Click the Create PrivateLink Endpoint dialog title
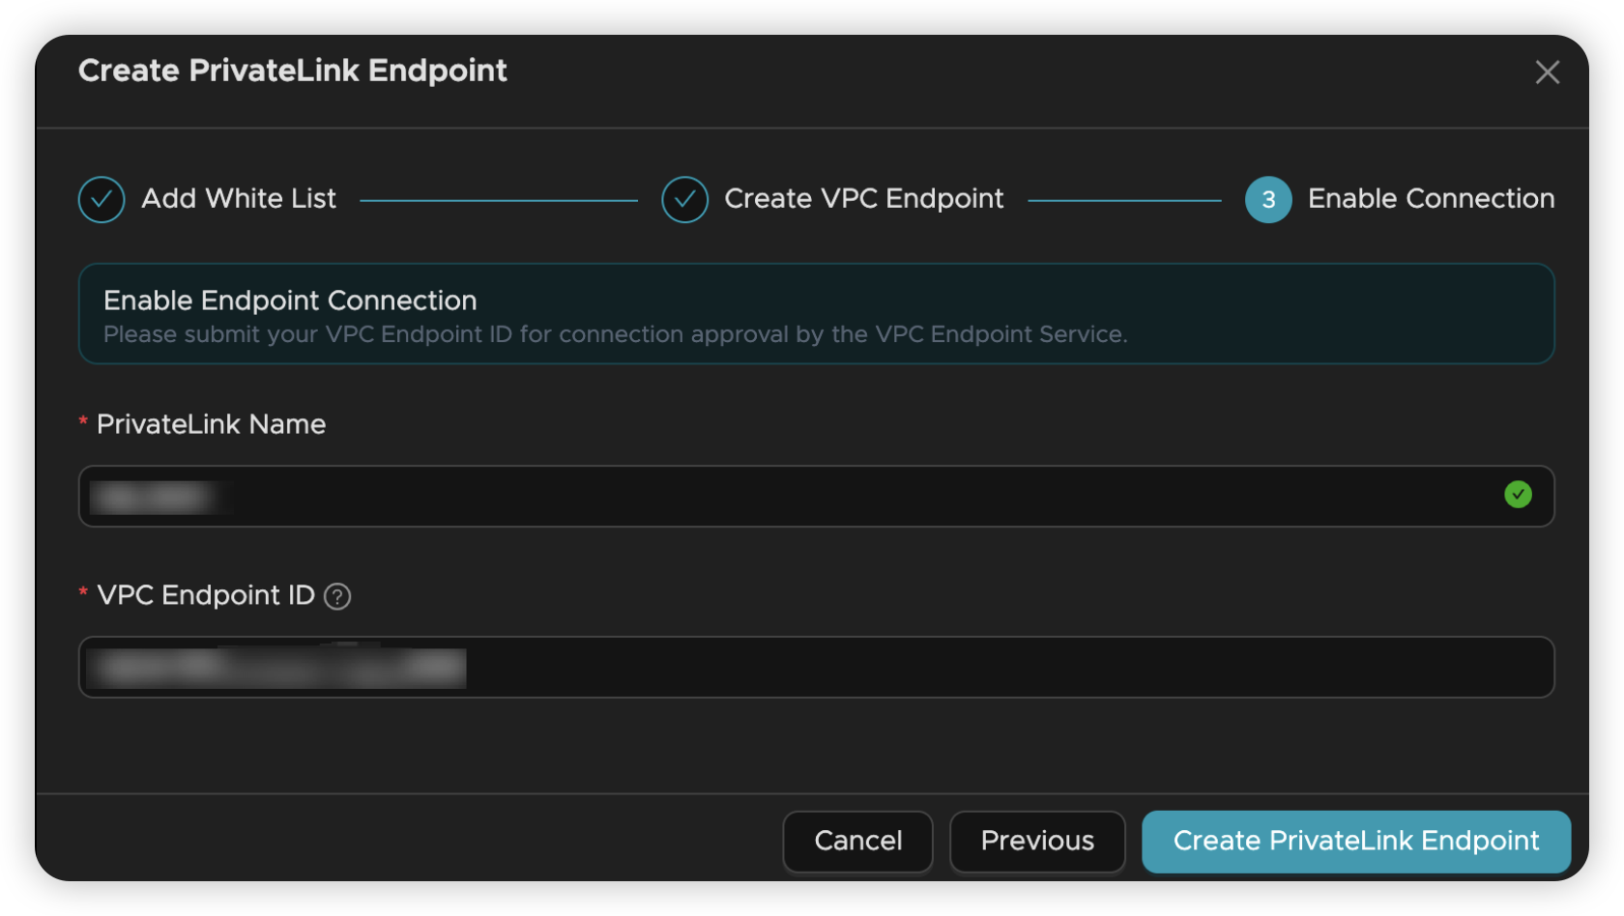This screenshot has width=1624, height=916. coord(293,71)
